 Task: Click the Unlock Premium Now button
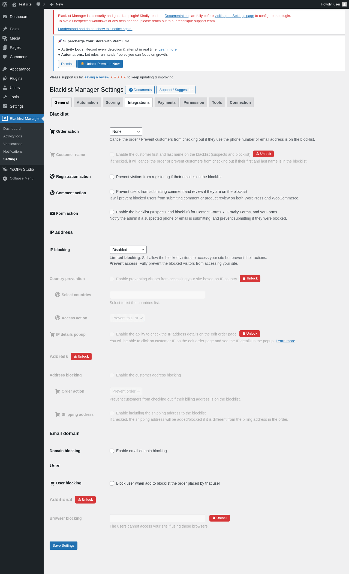[100, 64]
